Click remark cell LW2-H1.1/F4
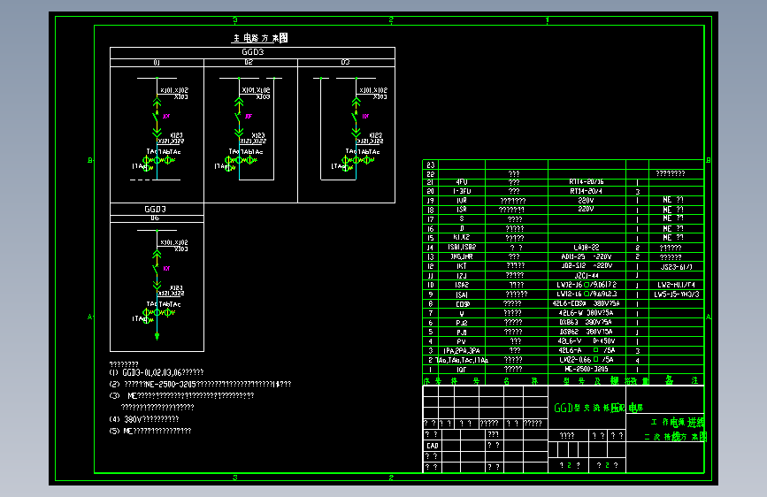The height and width of the screenshot is (497, 767). [676, 285]
